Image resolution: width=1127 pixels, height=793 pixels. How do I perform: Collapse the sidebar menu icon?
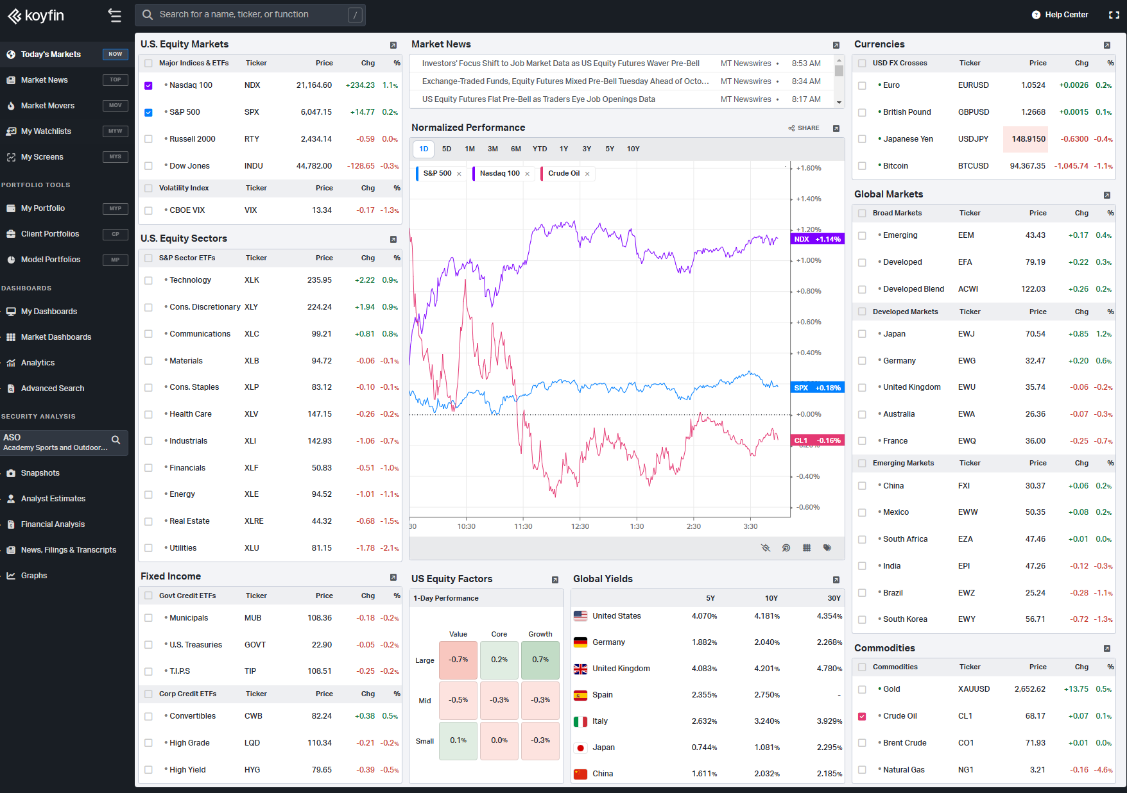coord(115,15)
